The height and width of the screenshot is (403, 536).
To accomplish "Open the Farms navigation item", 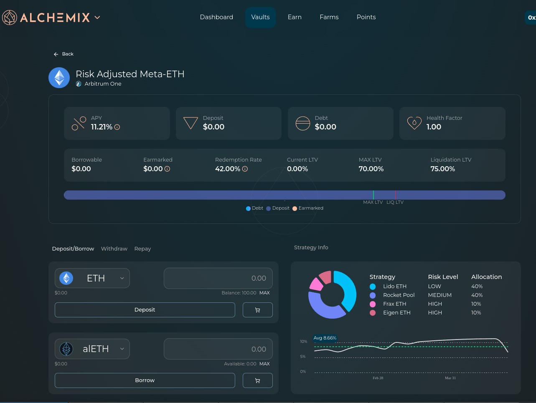I will click(x=329, y=17).
